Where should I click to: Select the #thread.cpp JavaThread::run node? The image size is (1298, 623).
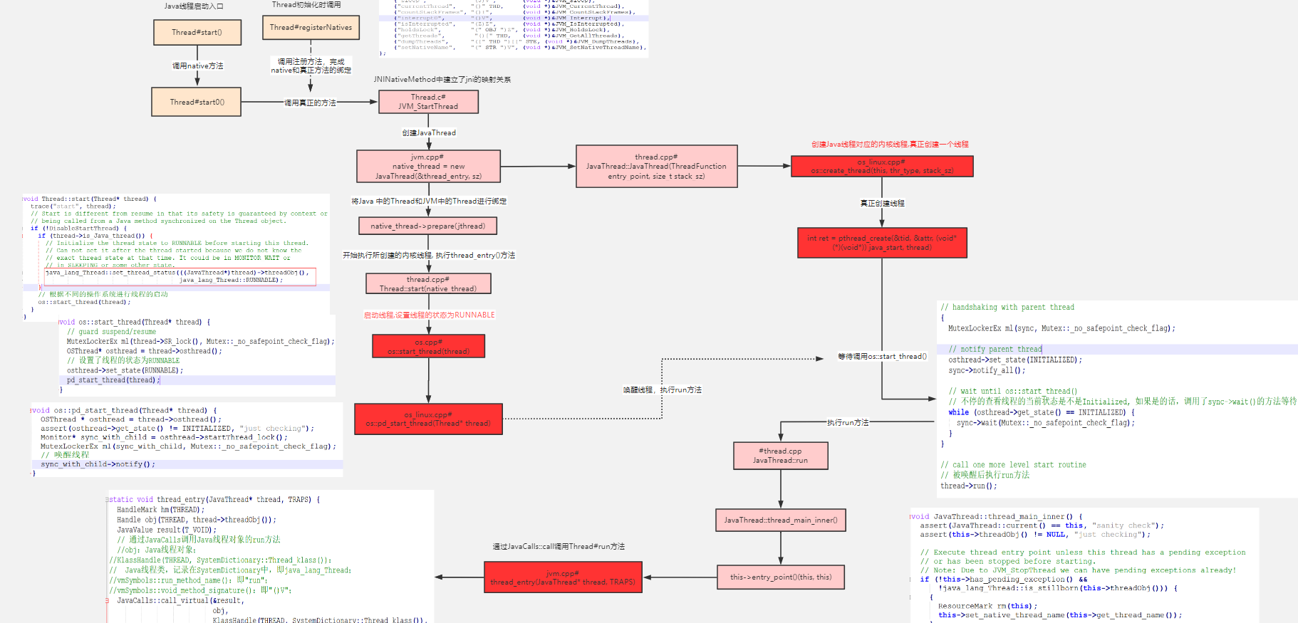(x=781, y=456)
